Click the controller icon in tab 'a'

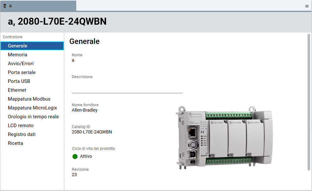point(5,6)
